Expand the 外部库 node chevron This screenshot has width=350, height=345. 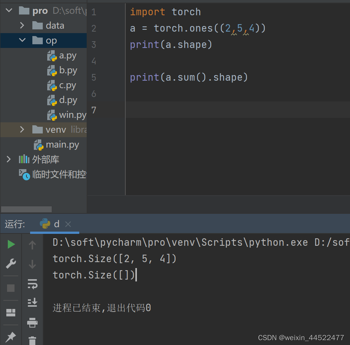click(9, 159)
